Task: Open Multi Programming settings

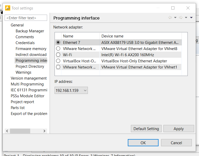Action: click(x=27, y=84)
